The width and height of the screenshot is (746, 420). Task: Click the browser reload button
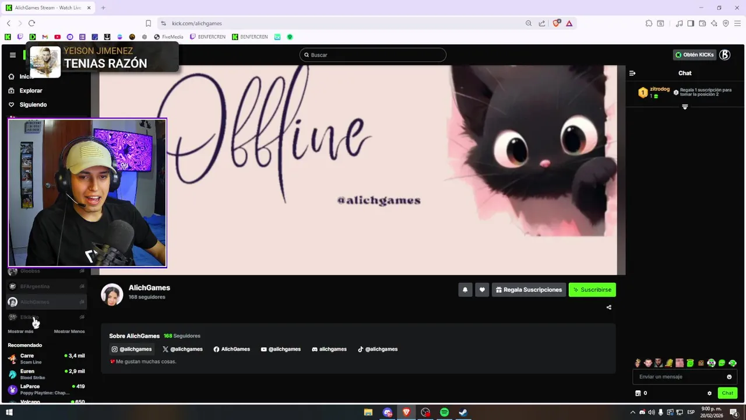31,23
